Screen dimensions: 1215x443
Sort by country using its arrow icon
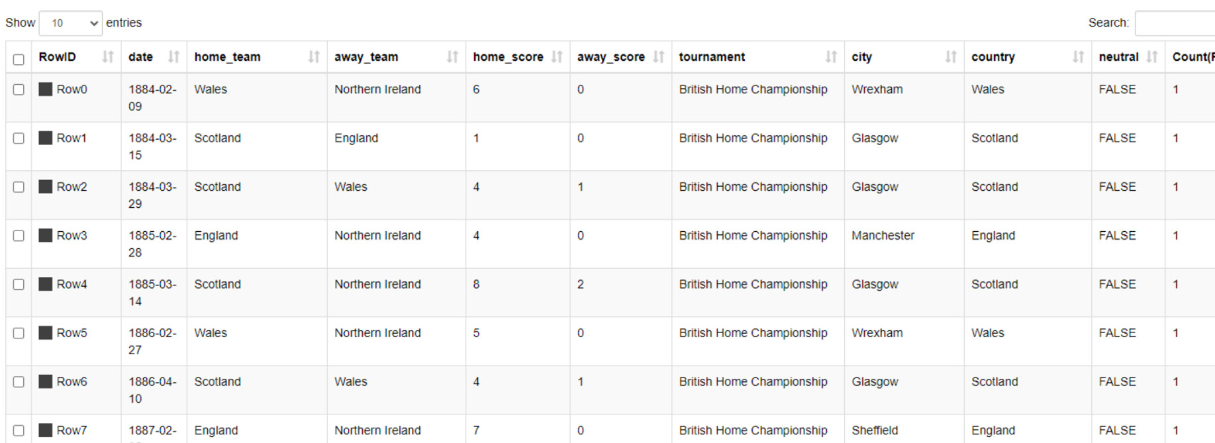coord(1078,57)
